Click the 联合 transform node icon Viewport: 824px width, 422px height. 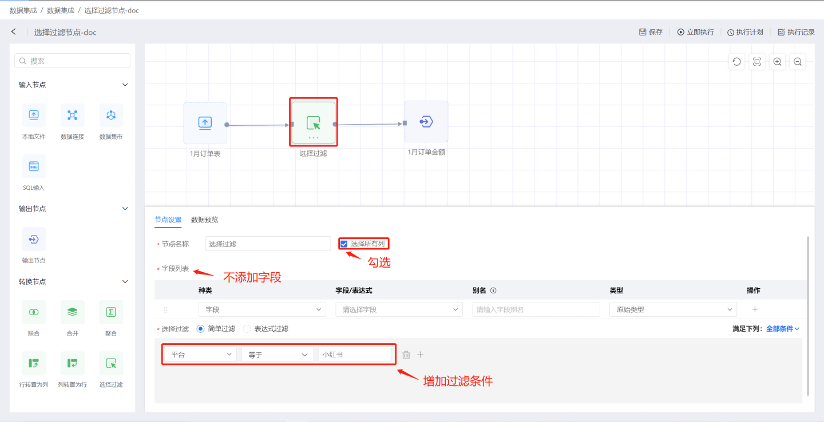[x=34, y=312]
